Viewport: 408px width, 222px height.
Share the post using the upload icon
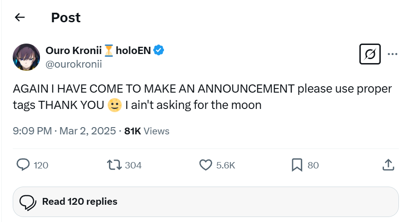[x=388, y=165]
